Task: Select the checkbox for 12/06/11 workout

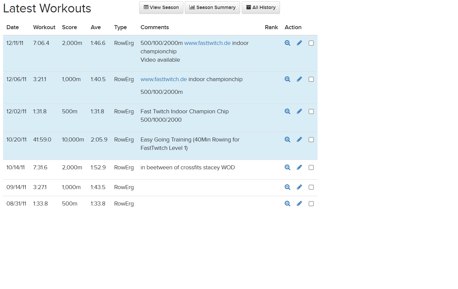Action: (311, 79)
